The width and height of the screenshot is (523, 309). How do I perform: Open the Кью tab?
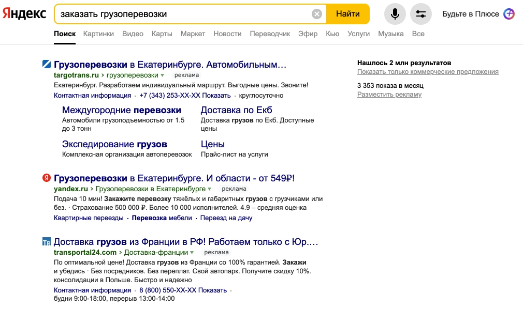(332, 34)
